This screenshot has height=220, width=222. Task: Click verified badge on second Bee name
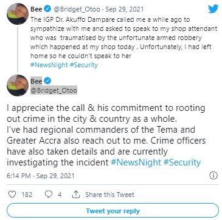(x=47, y=81)
